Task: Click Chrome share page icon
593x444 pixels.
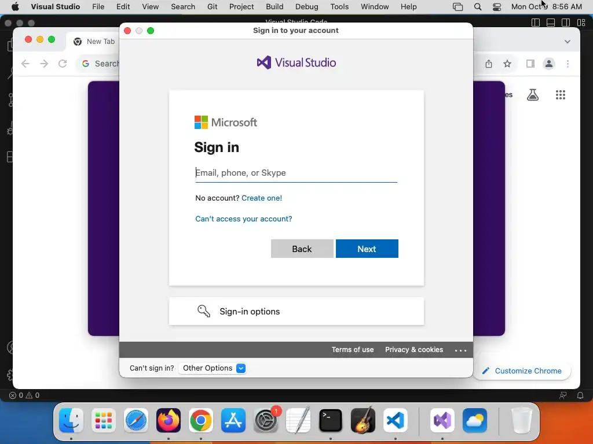Action: pyautogui.click(x=489, y=64)
